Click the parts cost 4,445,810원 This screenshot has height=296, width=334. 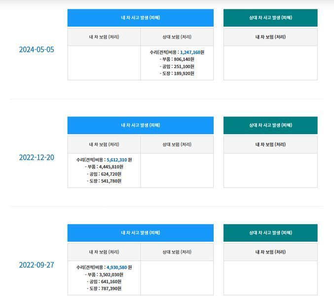click(x=111, y=167)
